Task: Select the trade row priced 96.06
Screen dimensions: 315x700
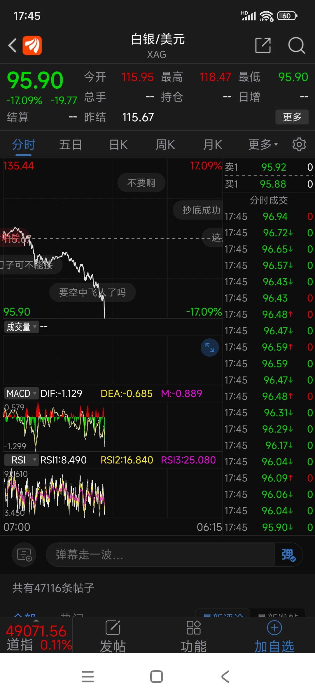Action: pos(269,494)
